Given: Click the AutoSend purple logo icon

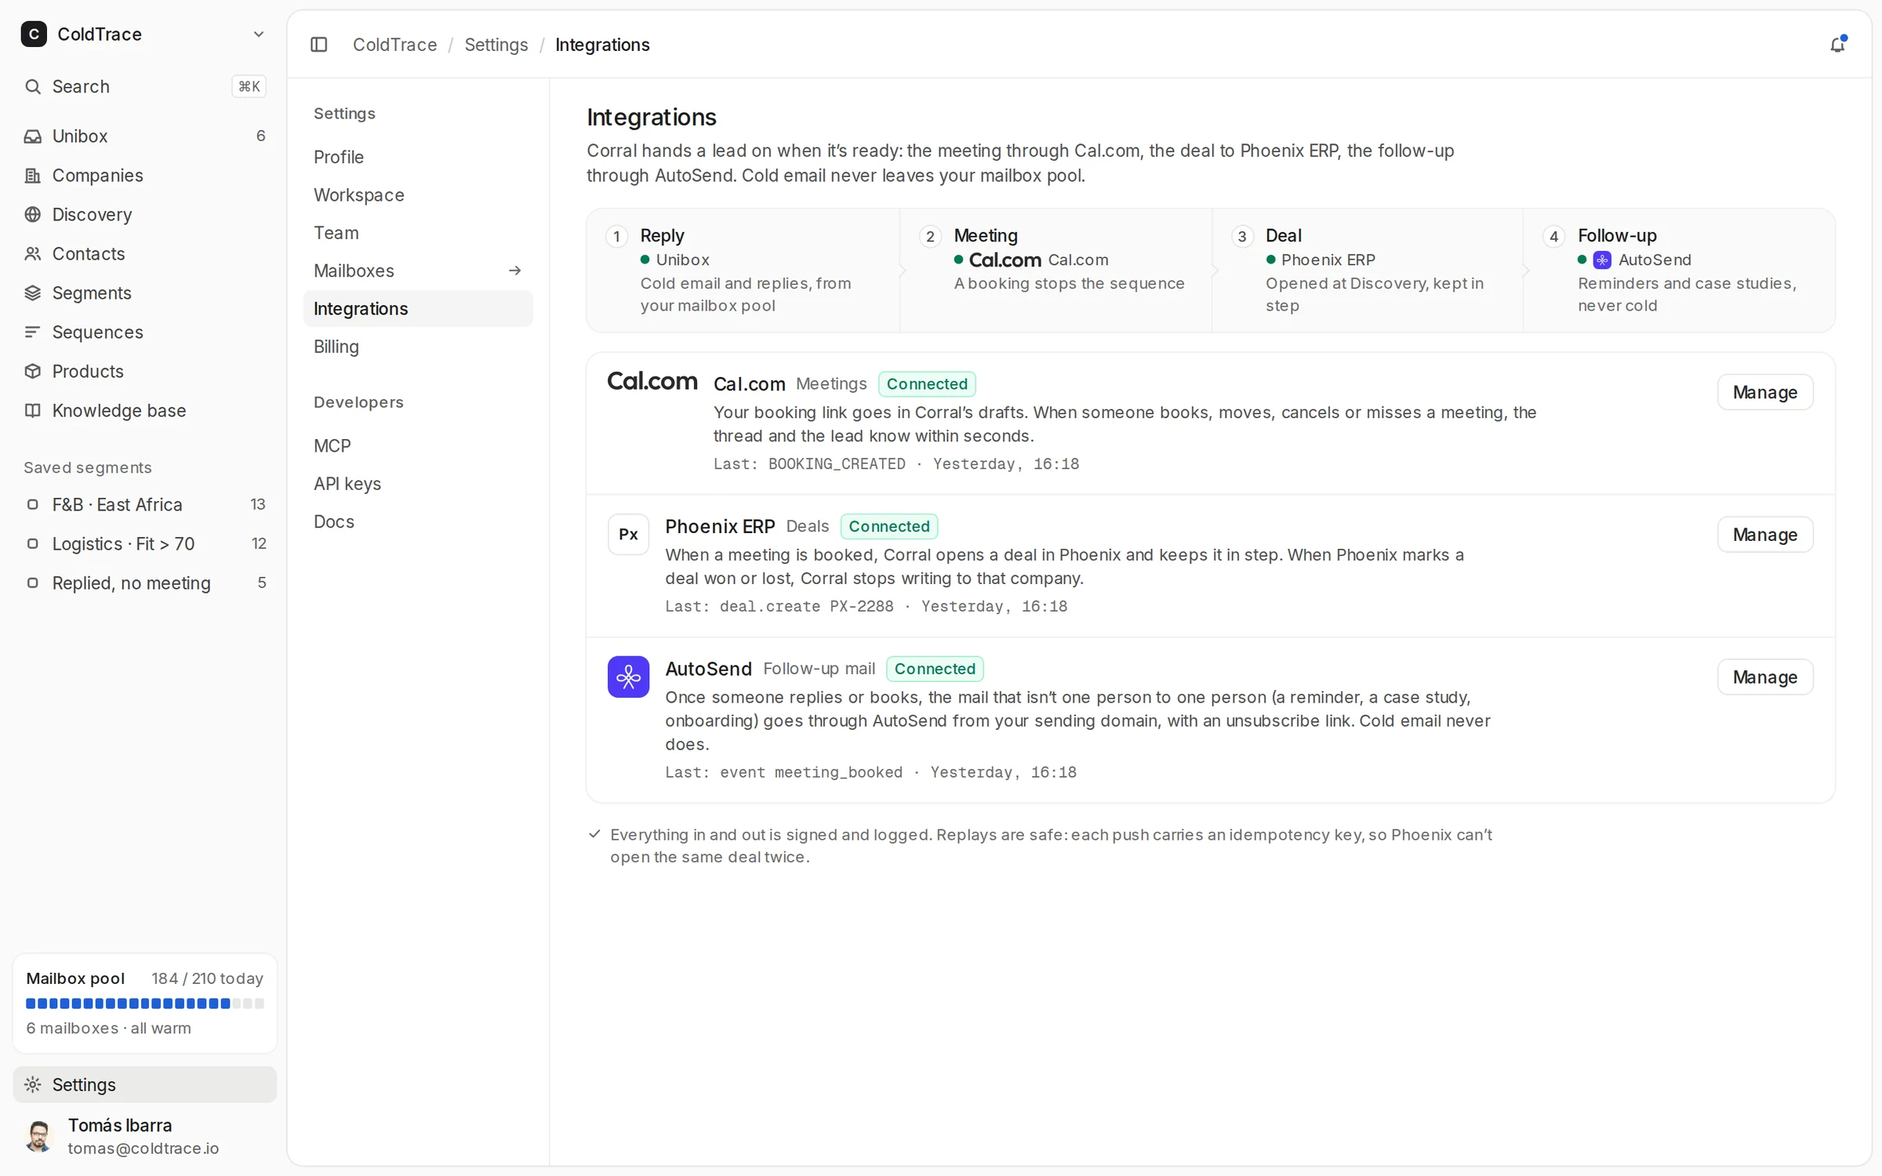Looking at the screenshot, I should tap(628, 677).
